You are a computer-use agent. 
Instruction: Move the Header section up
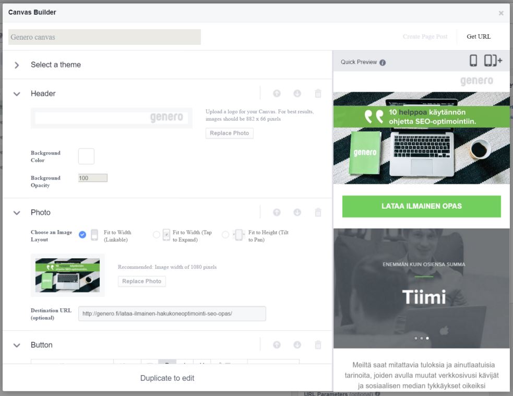(277, 93)
